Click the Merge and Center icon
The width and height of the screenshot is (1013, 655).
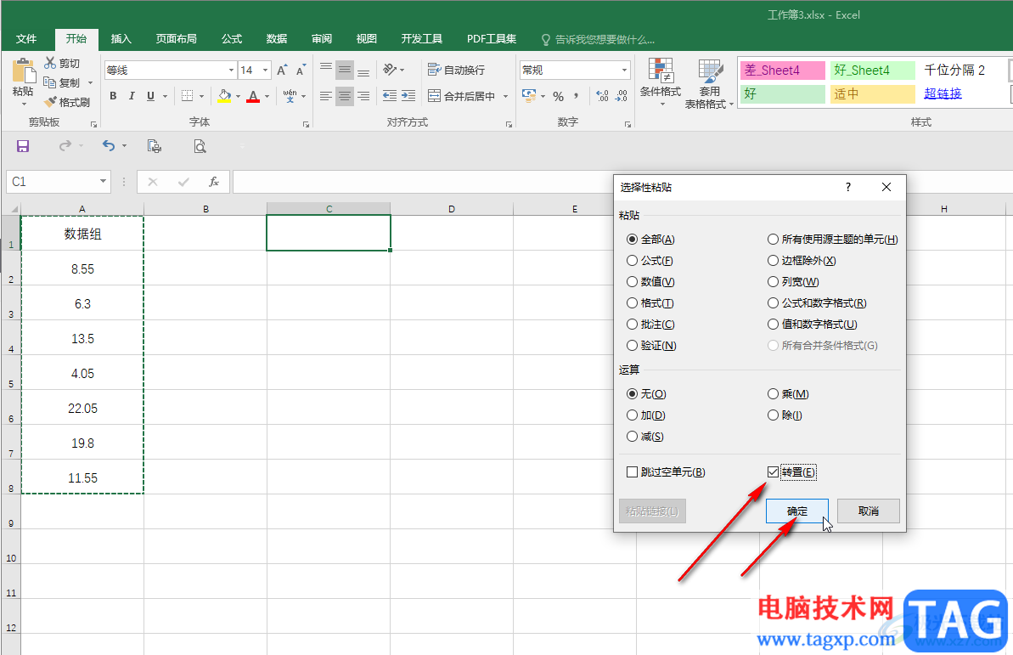click(434, 96)
